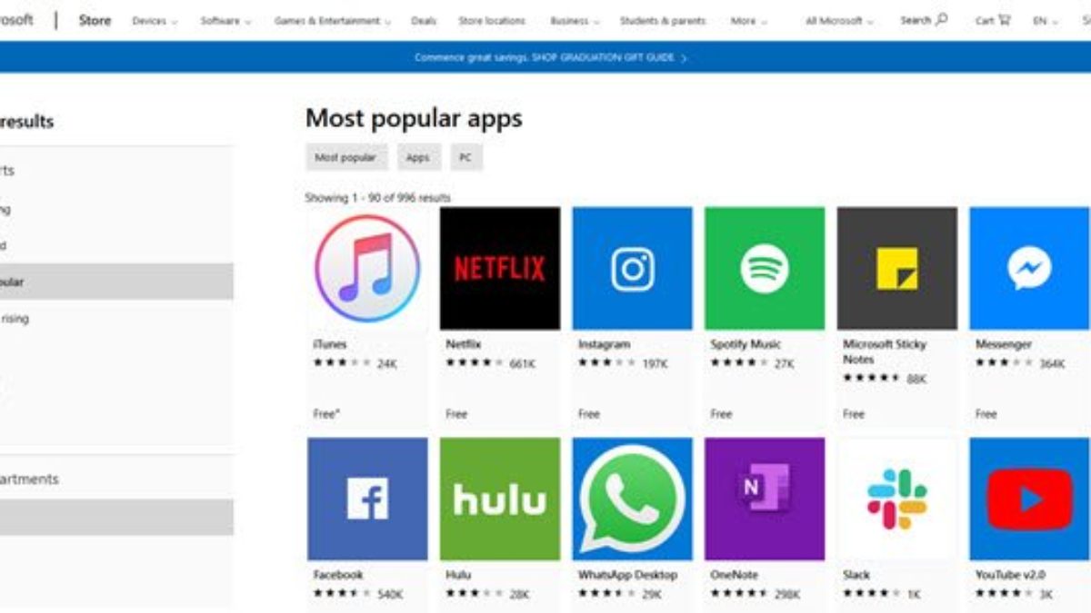This screenshot has height=613, width=1091.
Task: Open Store locations in navigation
Action: click(492, 20)
